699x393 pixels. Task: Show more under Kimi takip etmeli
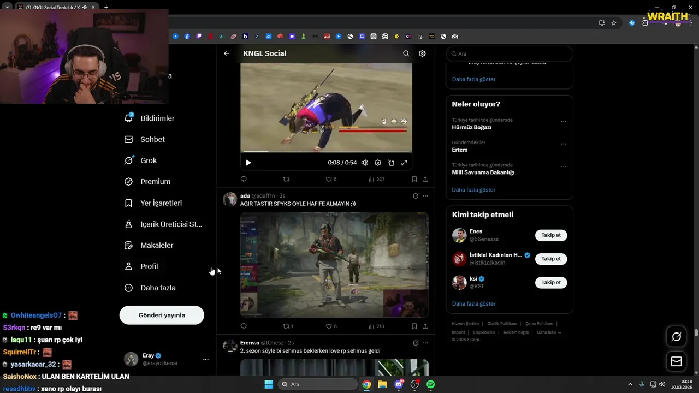pyautogui.click(x=473, y=303)
